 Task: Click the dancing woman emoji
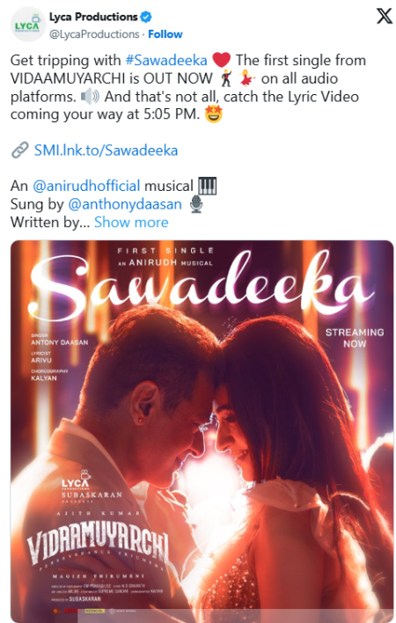[247, 77]
